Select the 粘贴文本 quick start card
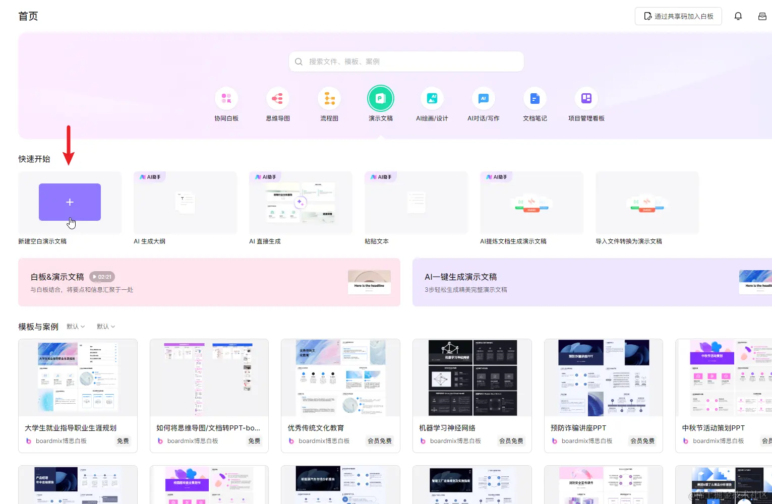 click(416, 202)
